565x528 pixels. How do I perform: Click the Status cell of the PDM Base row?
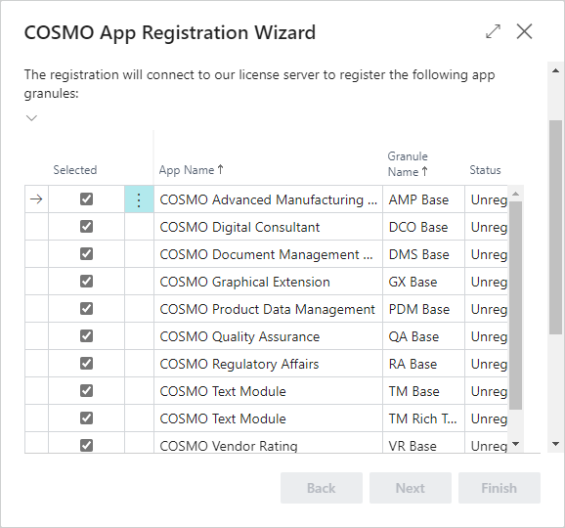(x=487, y=309)
